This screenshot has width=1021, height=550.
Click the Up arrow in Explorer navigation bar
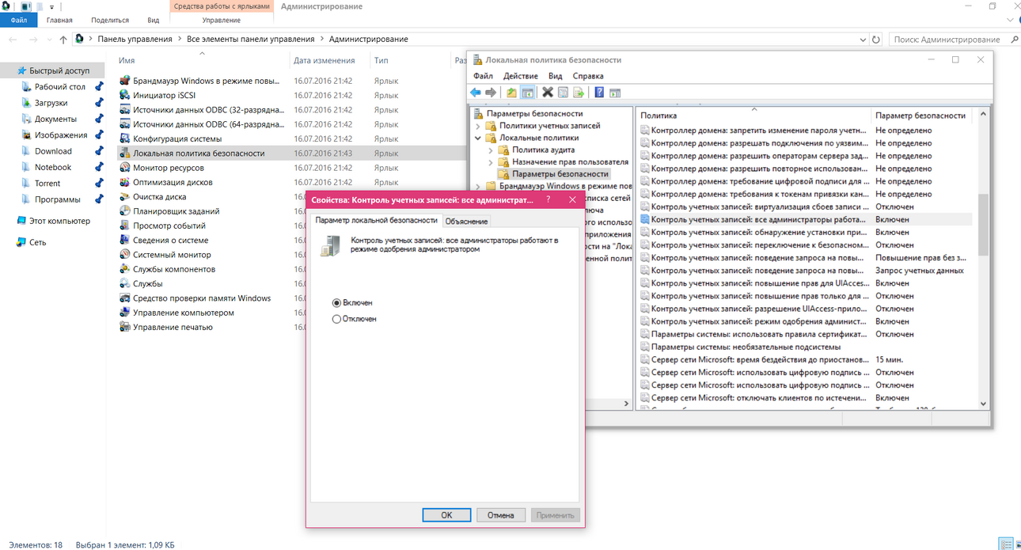pyautogui.click(x=63, y=40)
